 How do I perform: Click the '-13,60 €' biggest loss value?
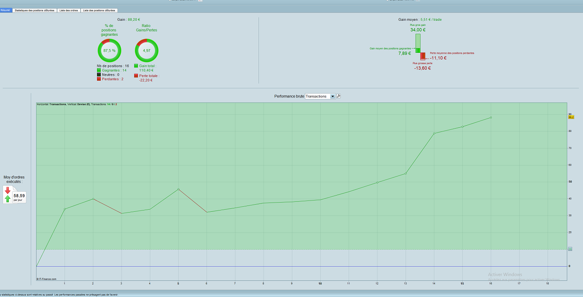(x=423, y=68)
